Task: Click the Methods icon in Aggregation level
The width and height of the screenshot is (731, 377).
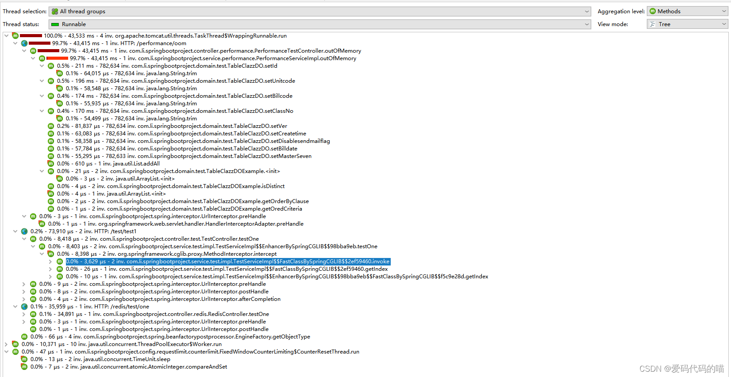Action: point(653,12)
